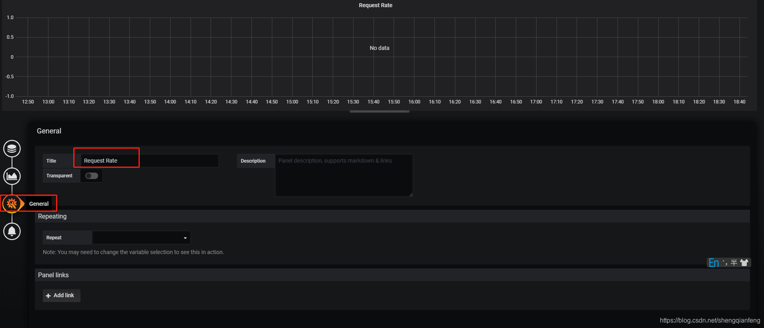
Task: Click the General tab label
Action: point(39,204)
